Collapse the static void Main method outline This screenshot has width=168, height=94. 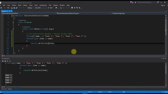(13, 29)
